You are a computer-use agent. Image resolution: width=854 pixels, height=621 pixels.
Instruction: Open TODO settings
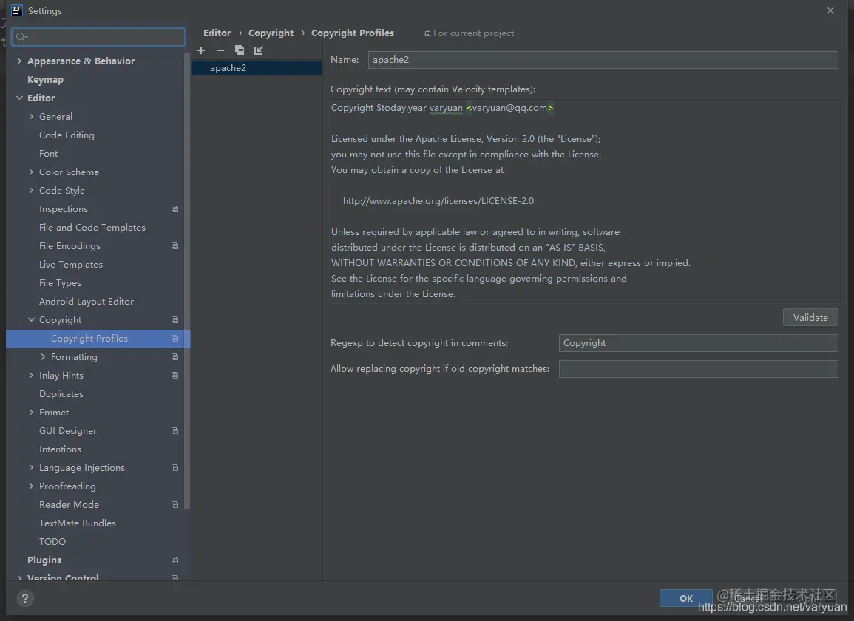52,541
